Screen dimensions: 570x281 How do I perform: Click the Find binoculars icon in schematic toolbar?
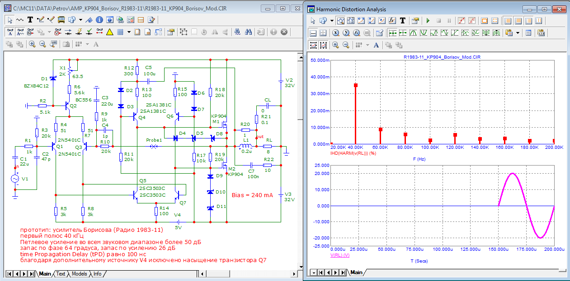pyautogui.click(x=248, y=32)
